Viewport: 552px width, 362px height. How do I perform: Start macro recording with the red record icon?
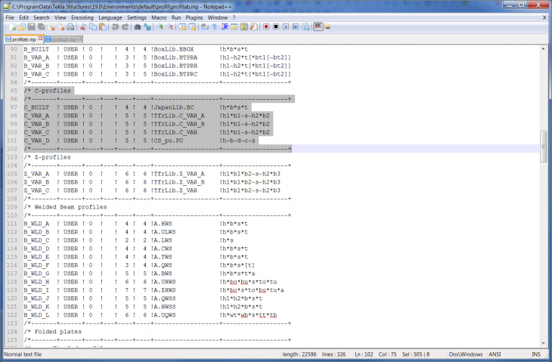tap(266, 27)
